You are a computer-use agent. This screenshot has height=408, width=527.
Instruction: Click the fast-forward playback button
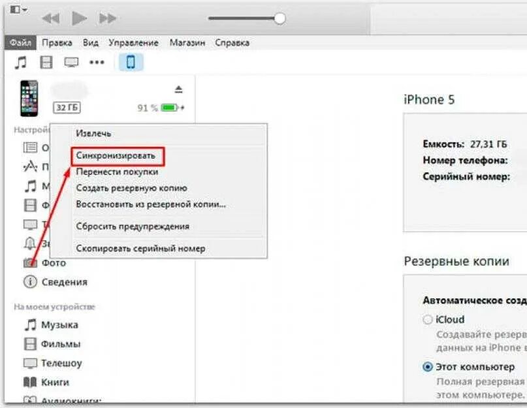108,18
